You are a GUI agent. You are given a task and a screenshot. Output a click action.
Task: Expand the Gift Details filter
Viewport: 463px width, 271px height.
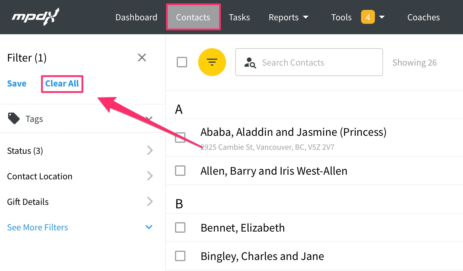(x=150, y=202)
